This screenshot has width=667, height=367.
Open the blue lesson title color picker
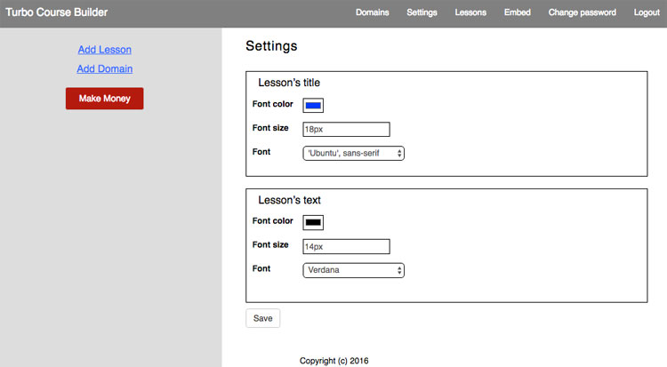click(313, 106)
